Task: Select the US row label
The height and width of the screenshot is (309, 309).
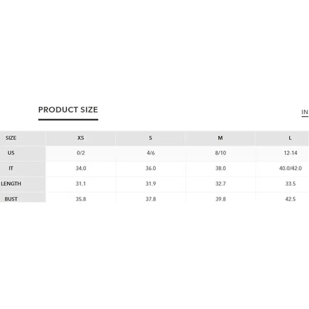Action: tap(11, 153)
